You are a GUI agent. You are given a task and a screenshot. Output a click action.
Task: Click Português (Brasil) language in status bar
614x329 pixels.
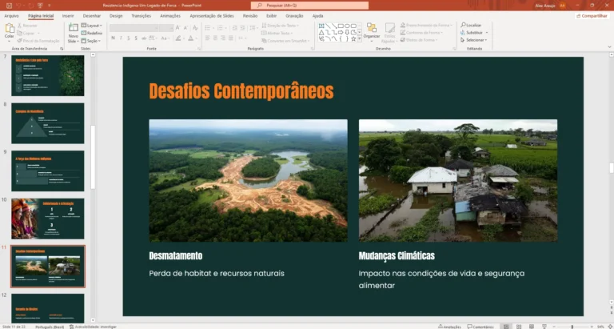pos(50,327)
